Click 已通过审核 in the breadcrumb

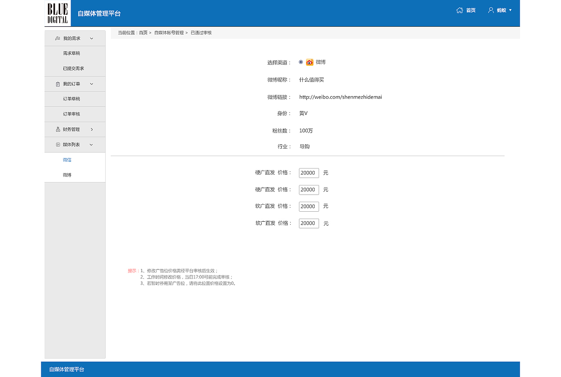[201, 33]
